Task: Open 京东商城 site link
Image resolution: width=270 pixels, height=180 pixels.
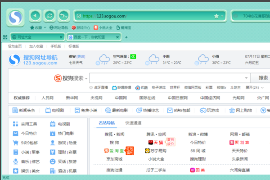Action: pyautogui.click(x=114, y=159)
